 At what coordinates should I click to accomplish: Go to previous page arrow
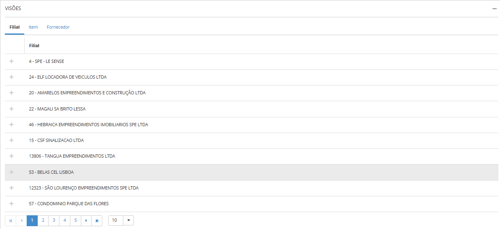21,221
